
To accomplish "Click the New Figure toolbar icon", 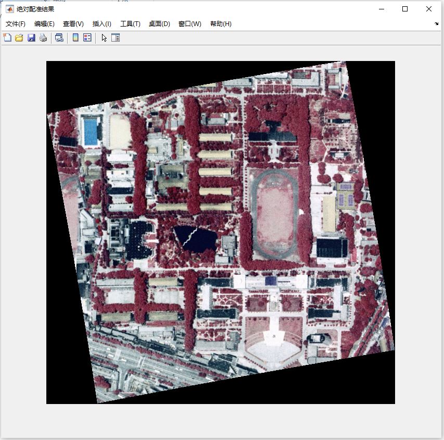I will click(x=7, y=38).
